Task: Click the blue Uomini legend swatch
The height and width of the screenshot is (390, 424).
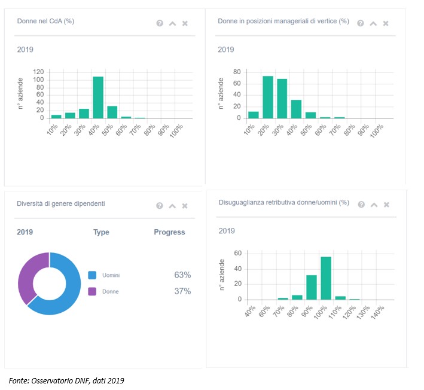Action: point(92,275)
